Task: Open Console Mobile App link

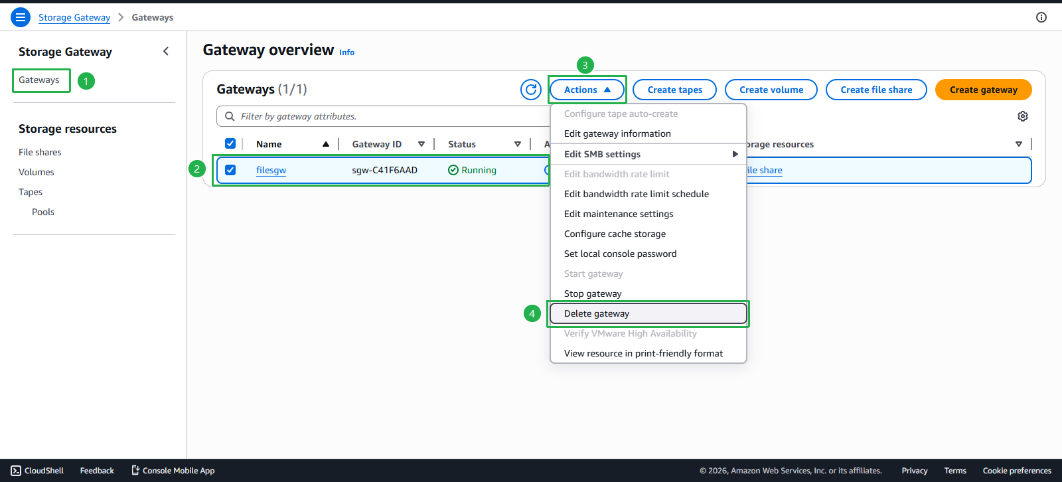Action: (x=173, y=471)
